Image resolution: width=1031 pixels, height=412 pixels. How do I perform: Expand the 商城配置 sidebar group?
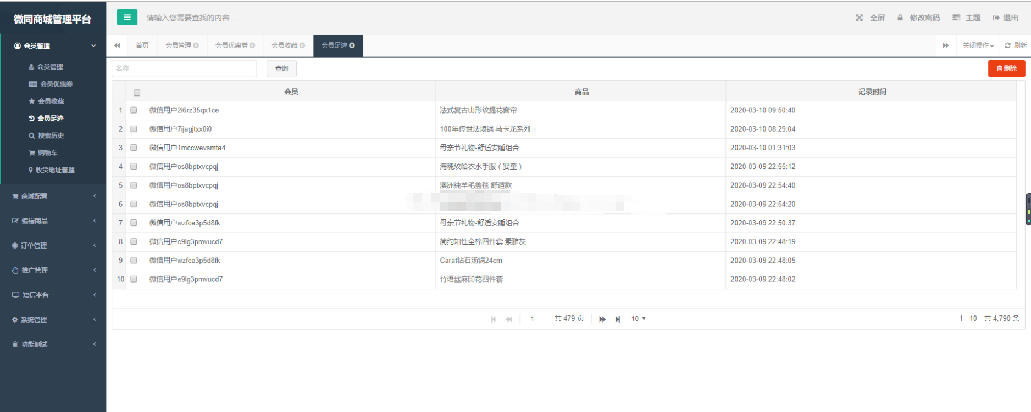(x=53, y=196)
